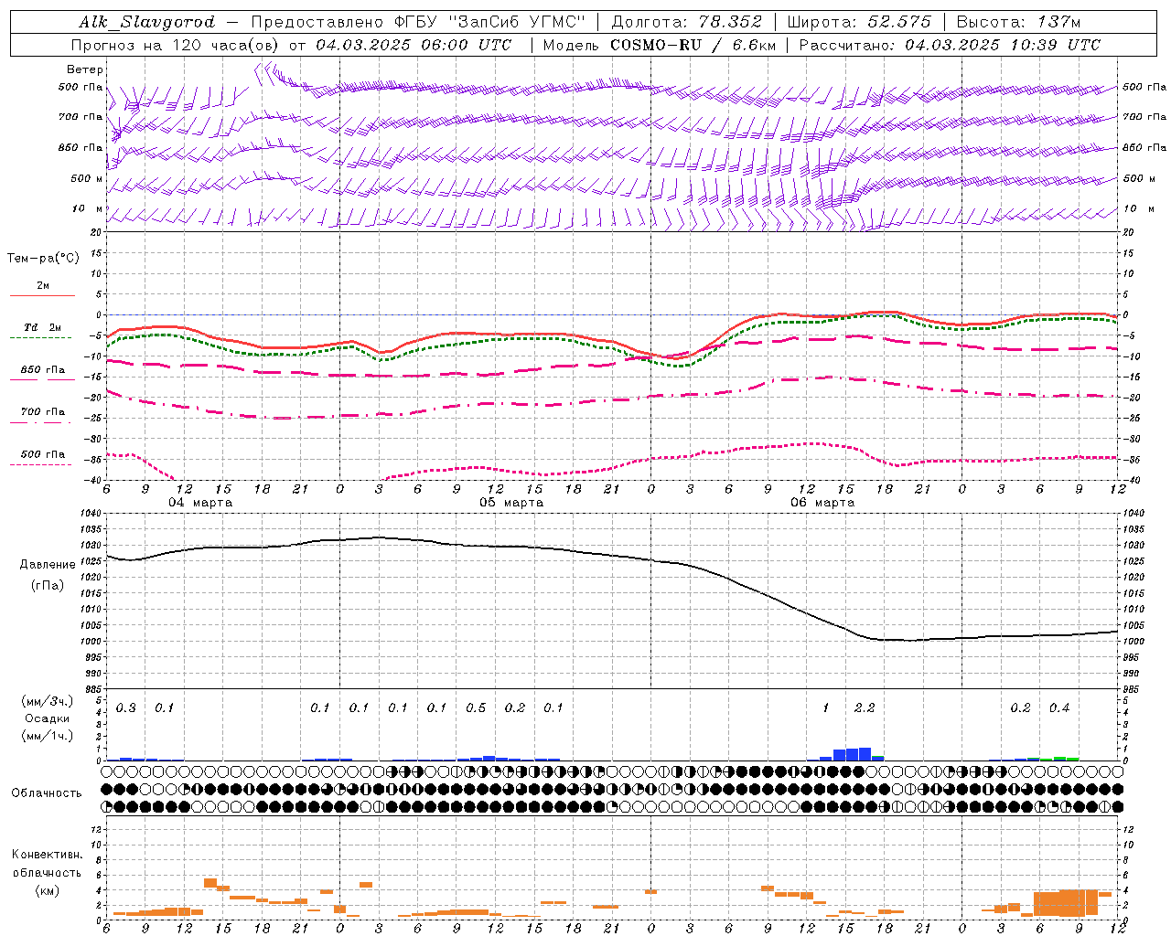Click the '06 марта' date label
1171x936 pixels.
pyautogui.click(x=822, y=502)
